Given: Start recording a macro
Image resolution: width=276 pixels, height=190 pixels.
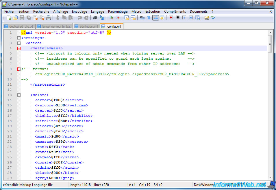Looking at the screenshot, I should pyautogui.click(x=171, y=18).
